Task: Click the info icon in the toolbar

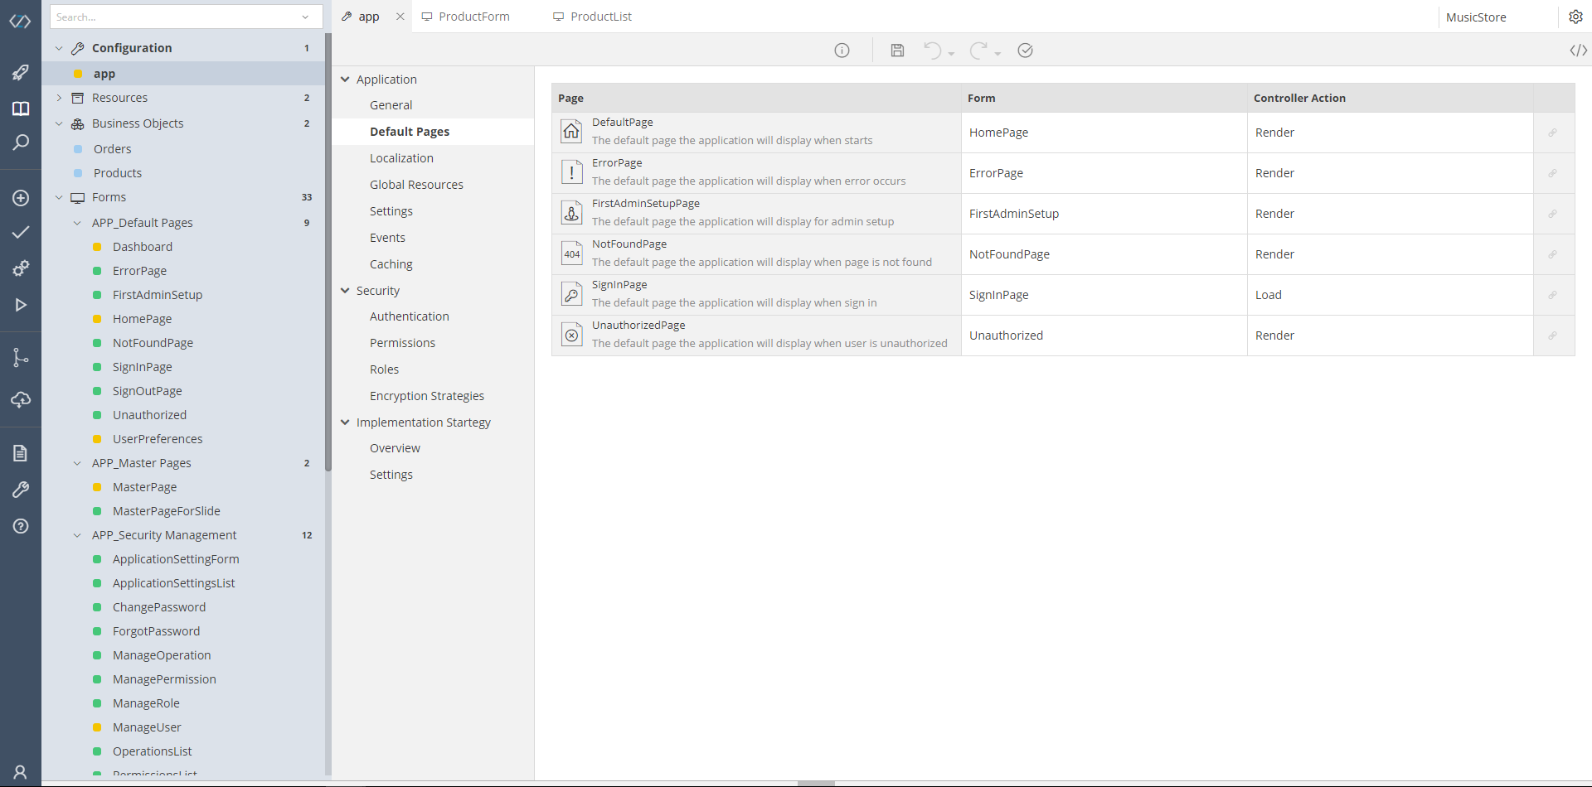Action: point(842,51)
